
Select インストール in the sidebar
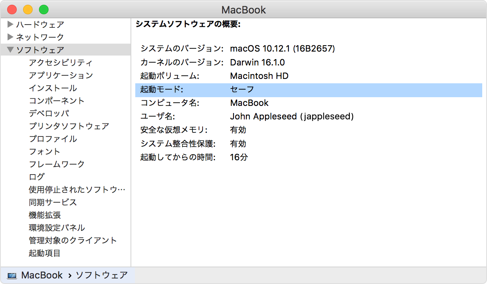pyautogui.click(x=53, y=88)
